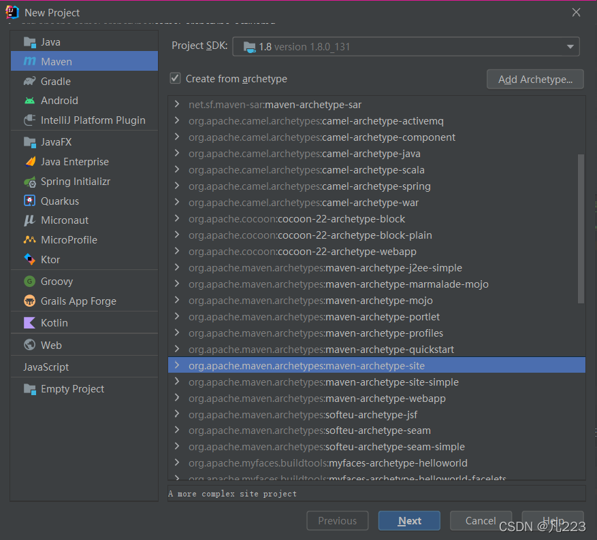Image resolution: width=597 pixels, height=540 pixels.
Task: Click the MicroProfile icon
Action: click(30, 239)
